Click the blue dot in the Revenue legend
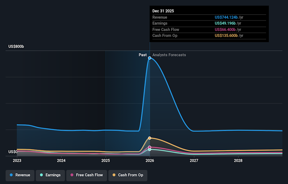Image resolution: width=288 pixels, height=184 pixels. coord(11,175)
